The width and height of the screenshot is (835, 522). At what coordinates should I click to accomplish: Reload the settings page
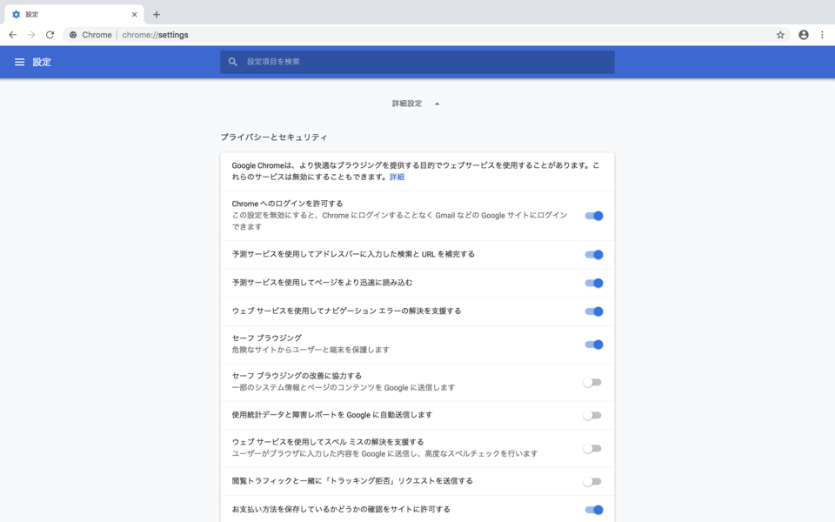coord(50,35)
